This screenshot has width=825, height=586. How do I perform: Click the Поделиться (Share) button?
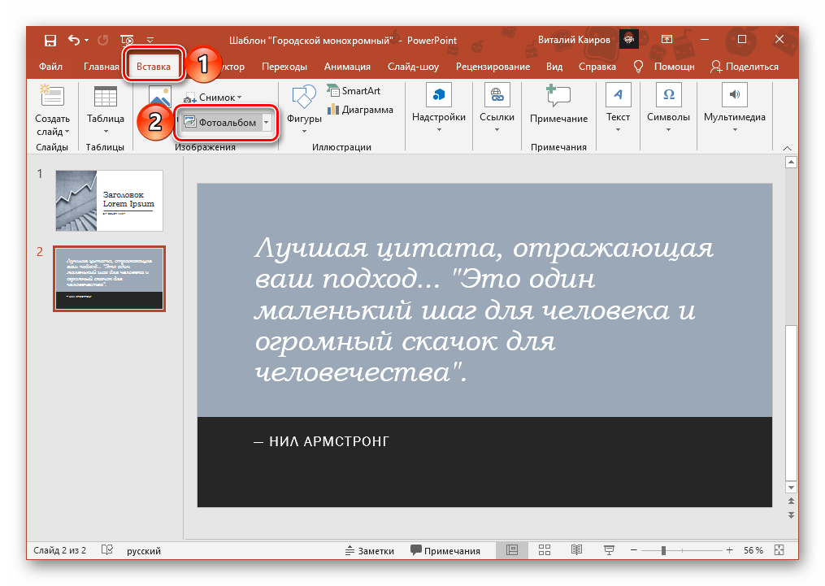[x=744, y=67]
